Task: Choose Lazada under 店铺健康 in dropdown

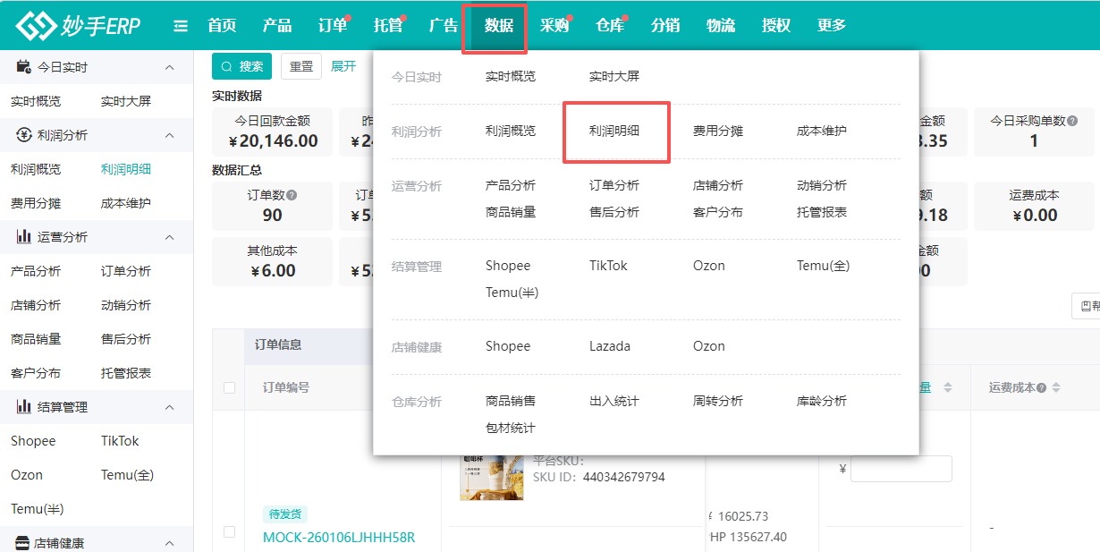Action: pyautogui.click(x=610, y=346)
